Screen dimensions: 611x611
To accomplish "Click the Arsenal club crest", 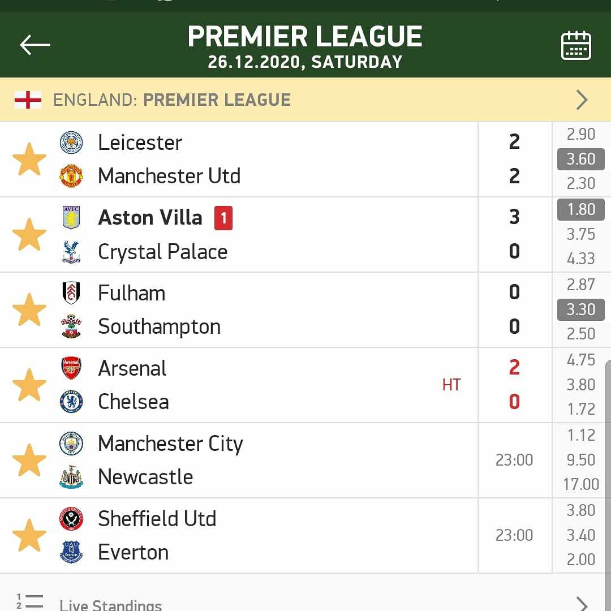I will [71, 368].
